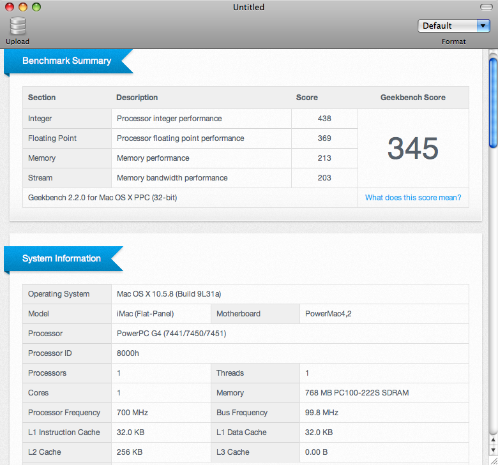
Task: Click the red close window button
Action: coord(10,7)
